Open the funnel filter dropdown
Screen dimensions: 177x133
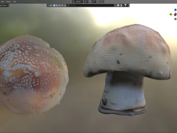[x=126, y=5]
